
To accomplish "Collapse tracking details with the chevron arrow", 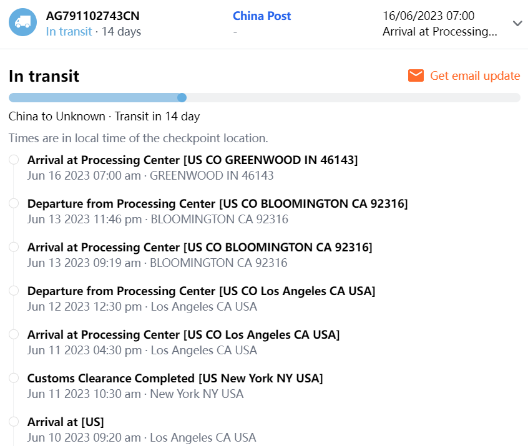I will point(517,23).
